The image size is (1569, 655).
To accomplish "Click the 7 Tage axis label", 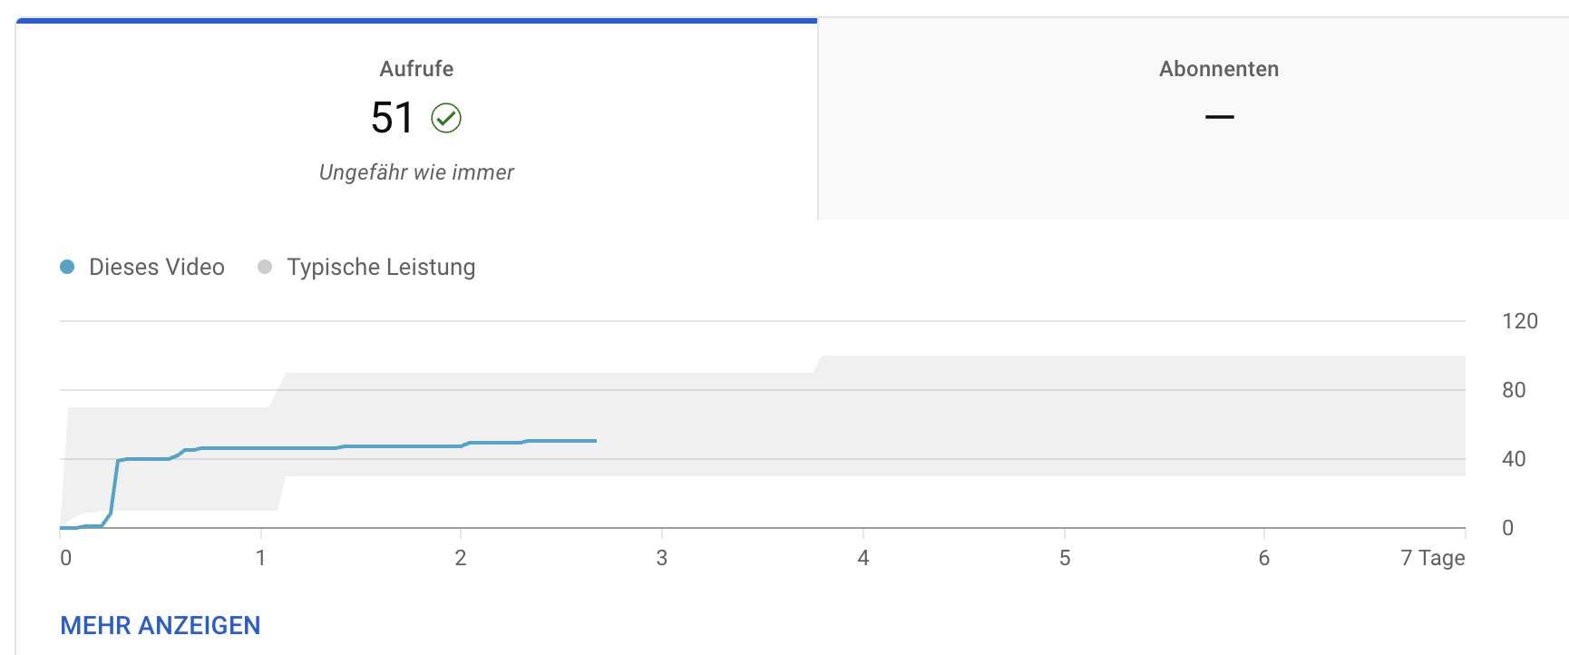I will [1432, 558].
